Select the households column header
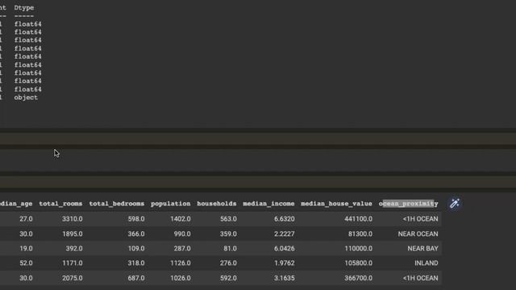 pyautogui.click(x=217, y=204)
